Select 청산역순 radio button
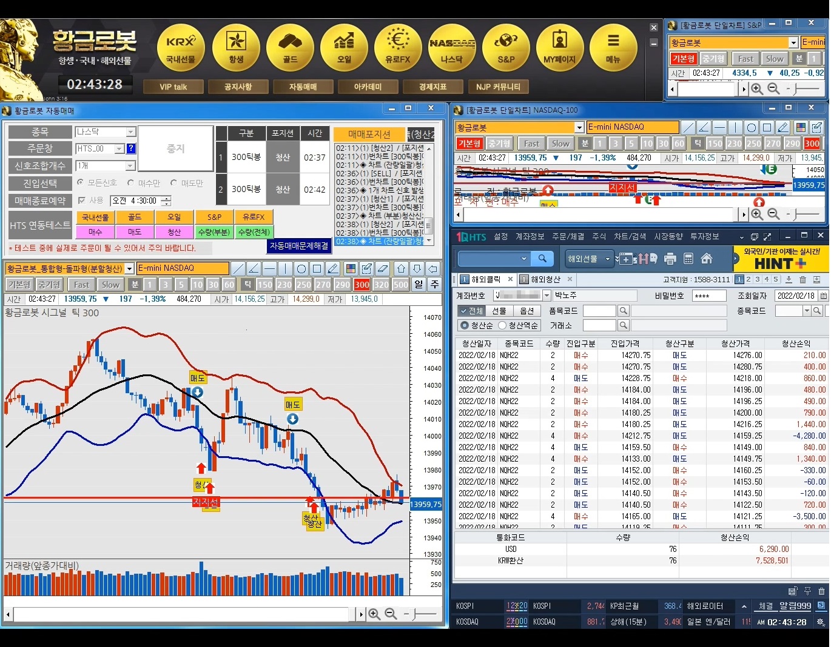Viewport: 831px width, 647px height. pos(502,325)
